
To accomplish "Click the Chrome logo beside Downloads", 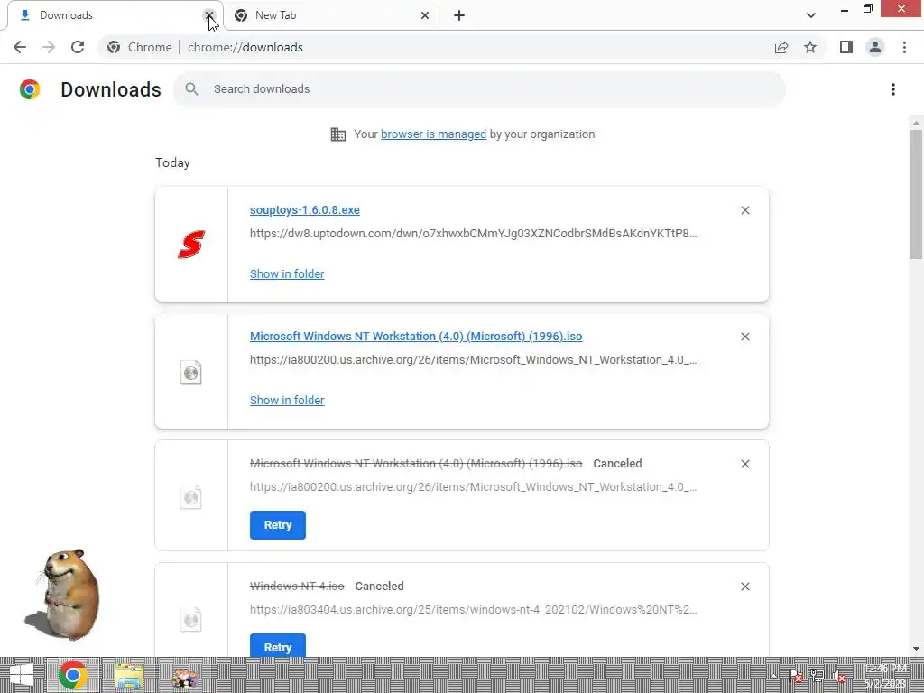I will point(30,89).
